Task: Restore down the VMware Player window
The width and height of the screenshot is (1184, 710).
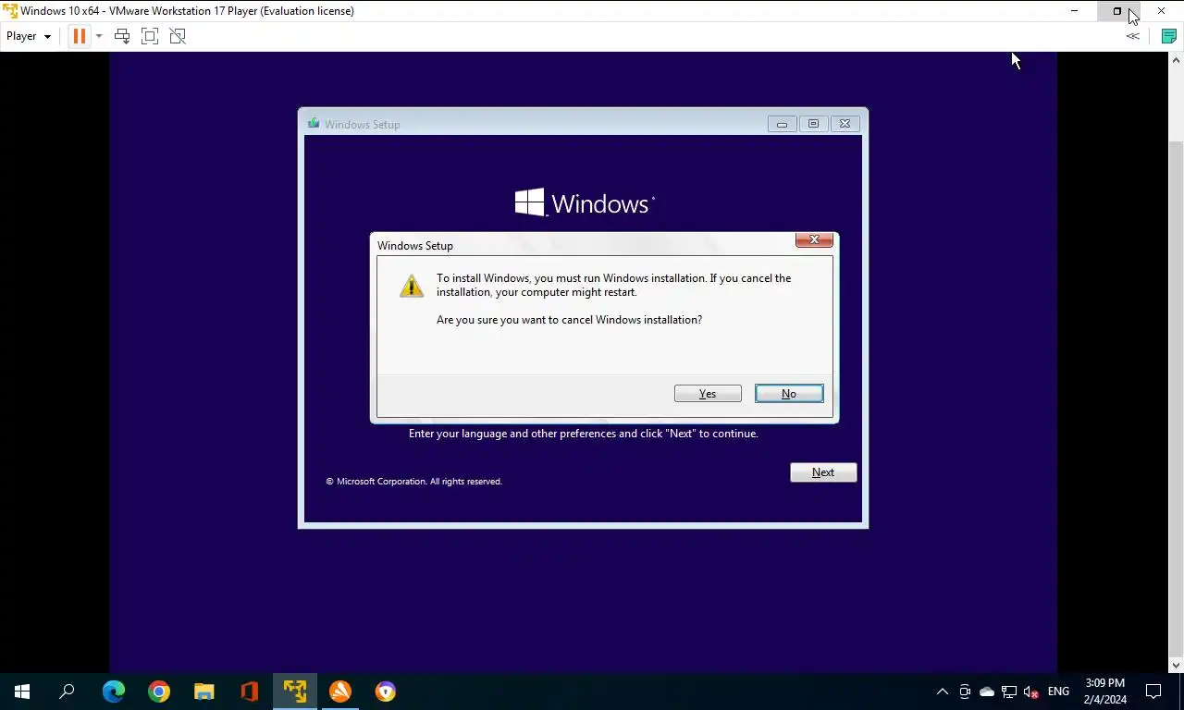Action: click(1116, 11)
